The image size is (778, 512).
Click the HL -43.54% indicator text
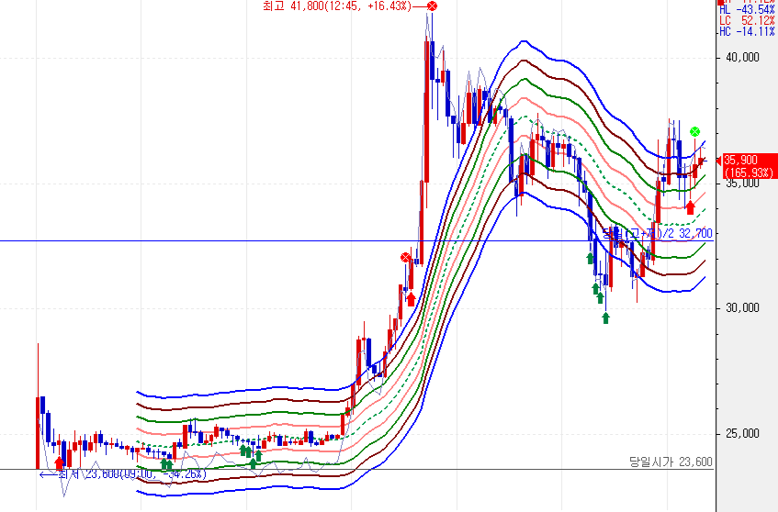tap(748, 10)
